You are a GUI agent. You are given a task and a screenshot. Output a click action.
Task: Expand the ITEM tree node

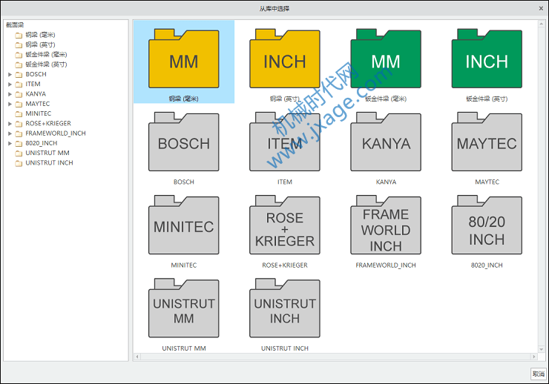point(10,84)
